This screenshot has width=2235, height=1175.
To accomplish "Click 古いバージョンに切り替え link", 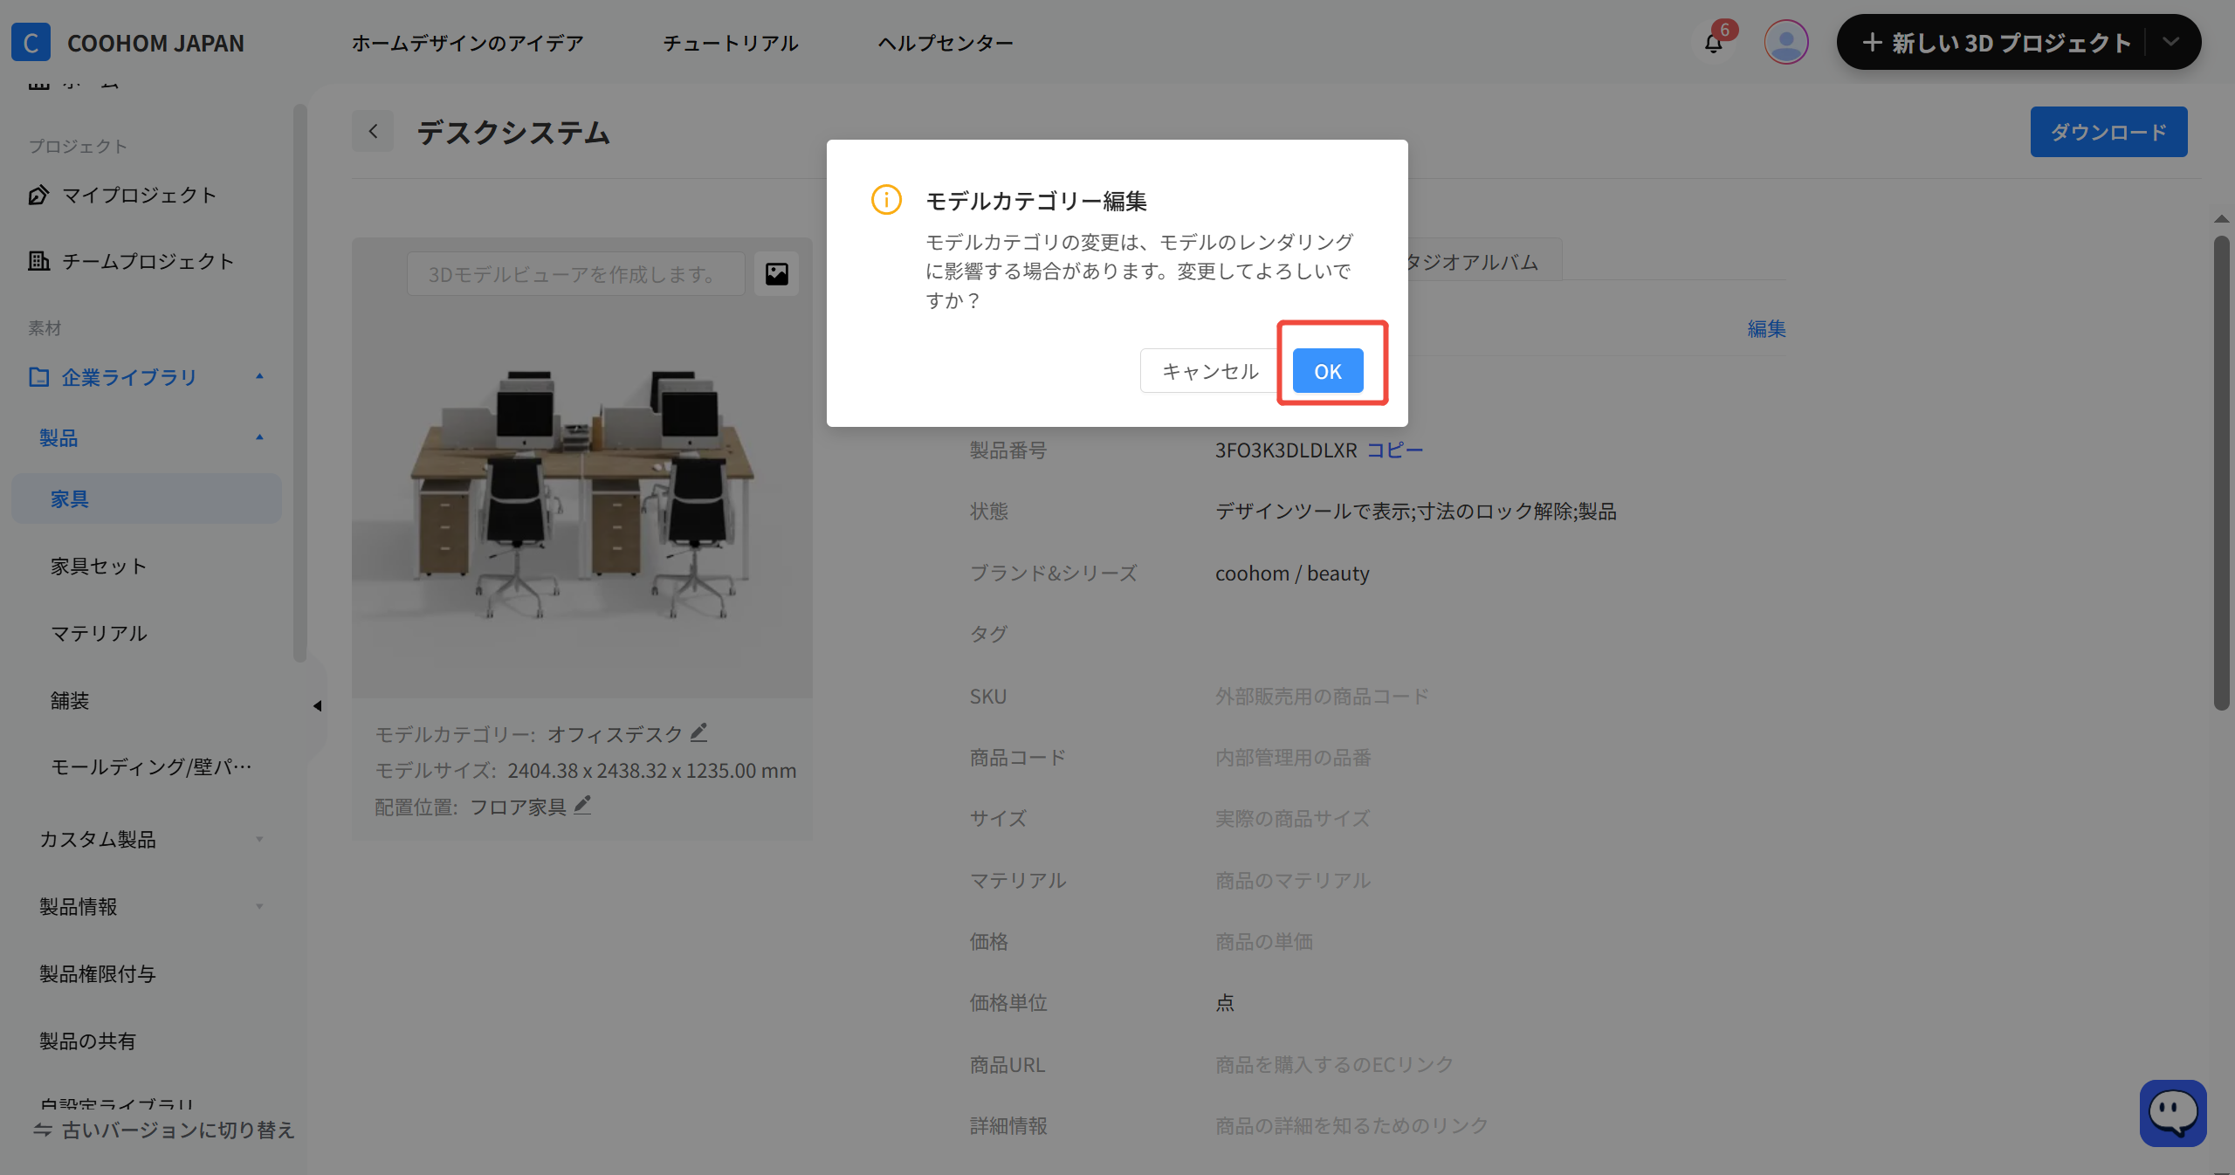I will point(178,1130).
